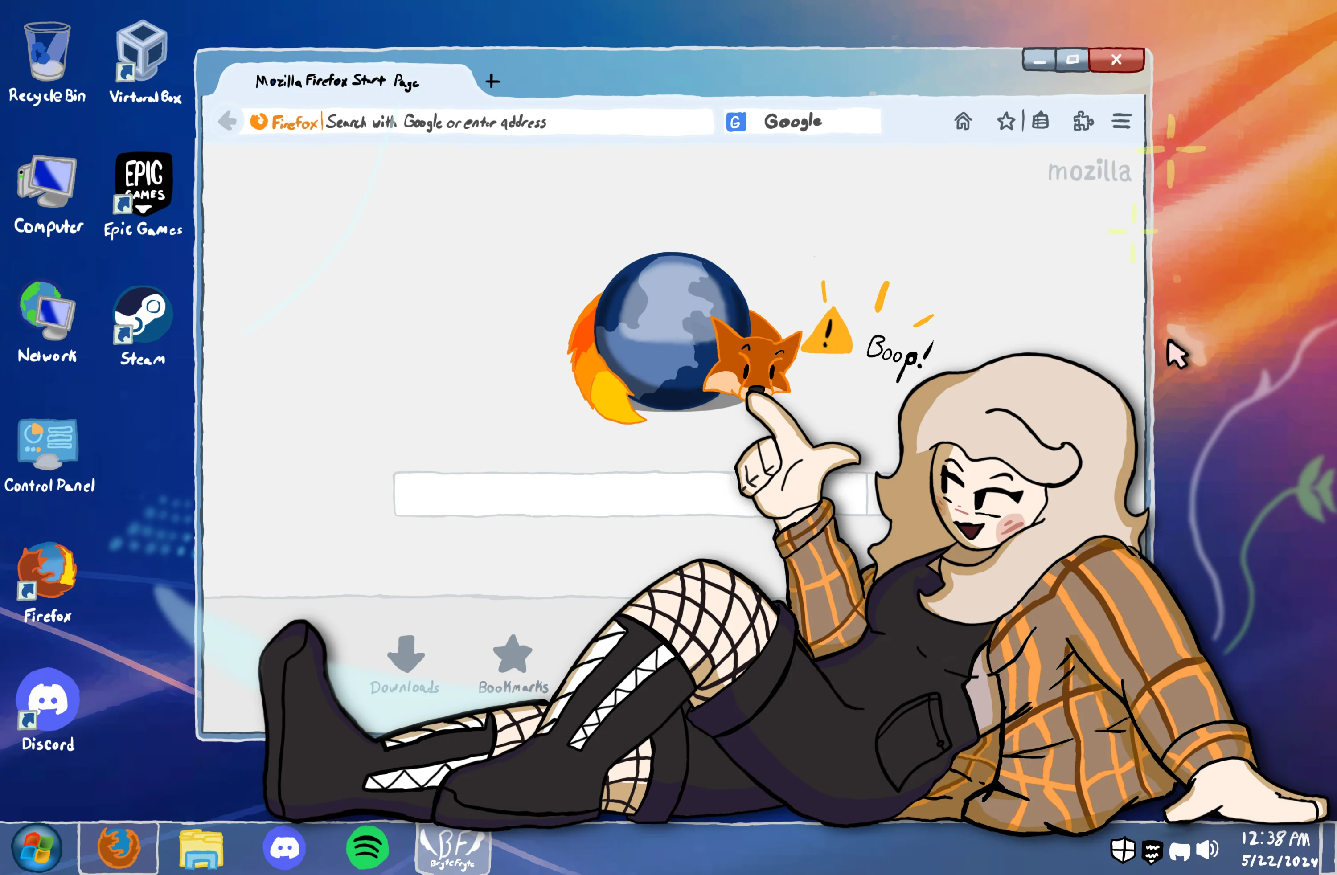Open the volume speaker tray icon
This screenshot has height=875, width=1337.
coord(1207,850)
